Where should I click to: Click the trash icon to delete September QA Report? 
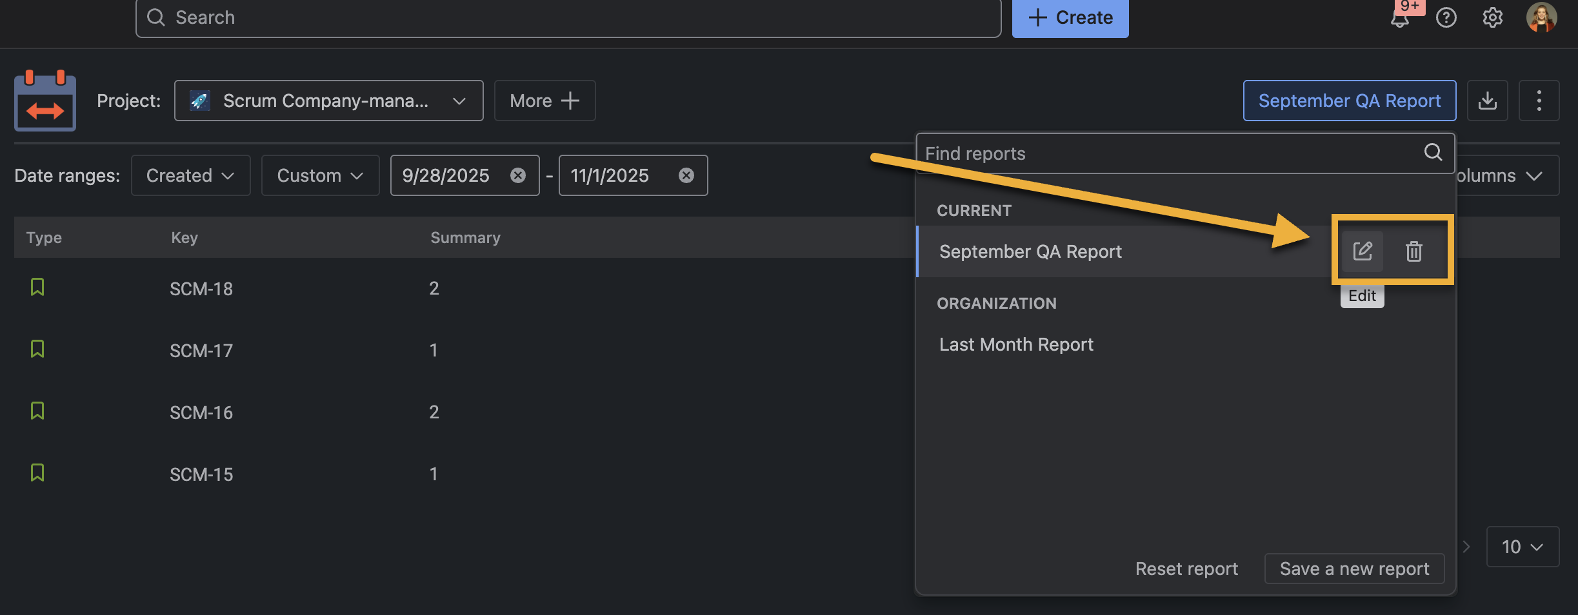(1413, 251)
